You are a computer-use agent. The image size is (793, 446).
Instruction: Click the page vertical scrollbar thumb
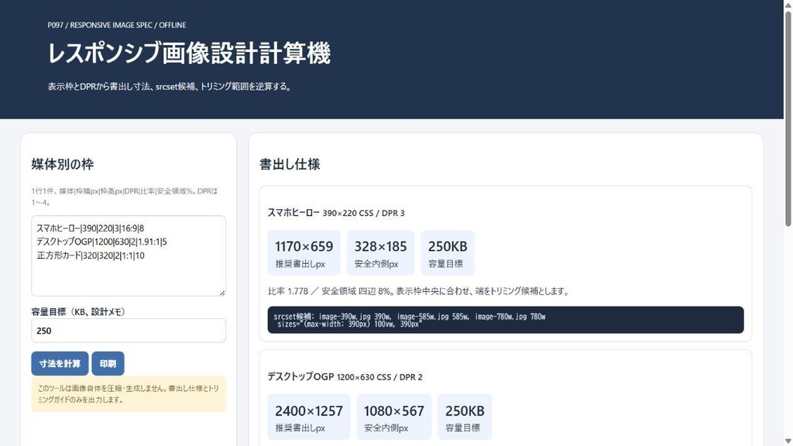(788, 118)
